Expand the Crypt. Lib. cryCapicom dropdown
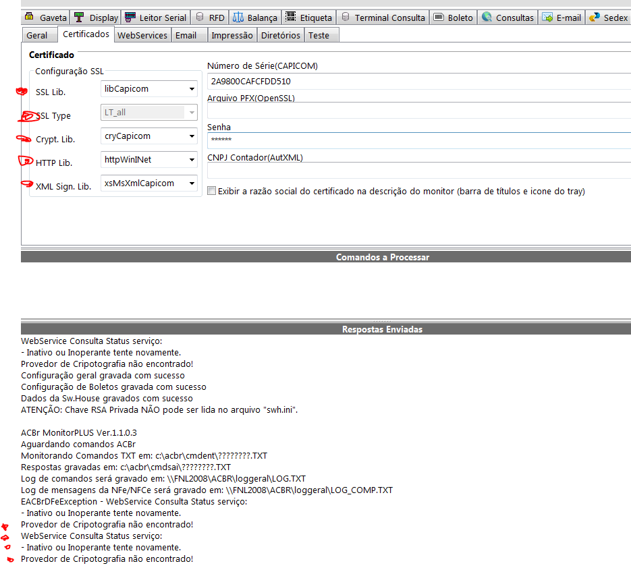Image resolution: width=631 pixels, height=574 pixels. click(x=192, y=136)
